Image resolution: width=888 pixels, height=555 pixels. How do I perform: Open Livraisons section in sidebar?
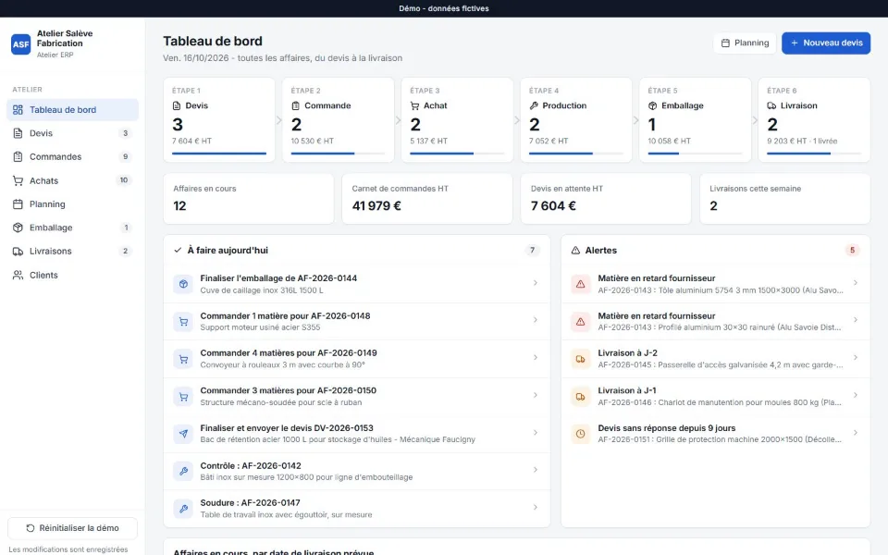click(72, 252)
